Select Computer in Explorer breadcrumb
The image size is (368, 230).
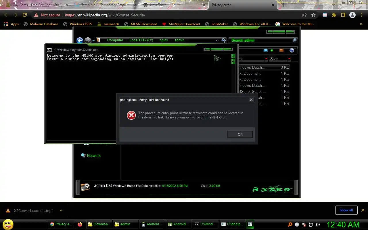click(x=115, y=40)
